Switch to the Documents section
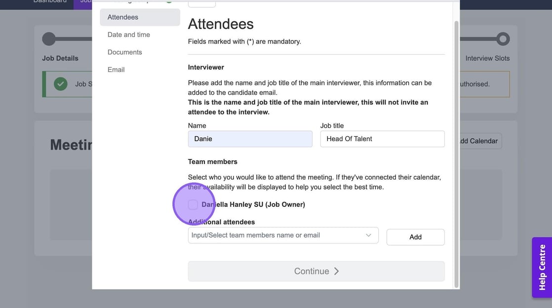The height and width of the screenshot is (308, 552). (x=125, y=52)
